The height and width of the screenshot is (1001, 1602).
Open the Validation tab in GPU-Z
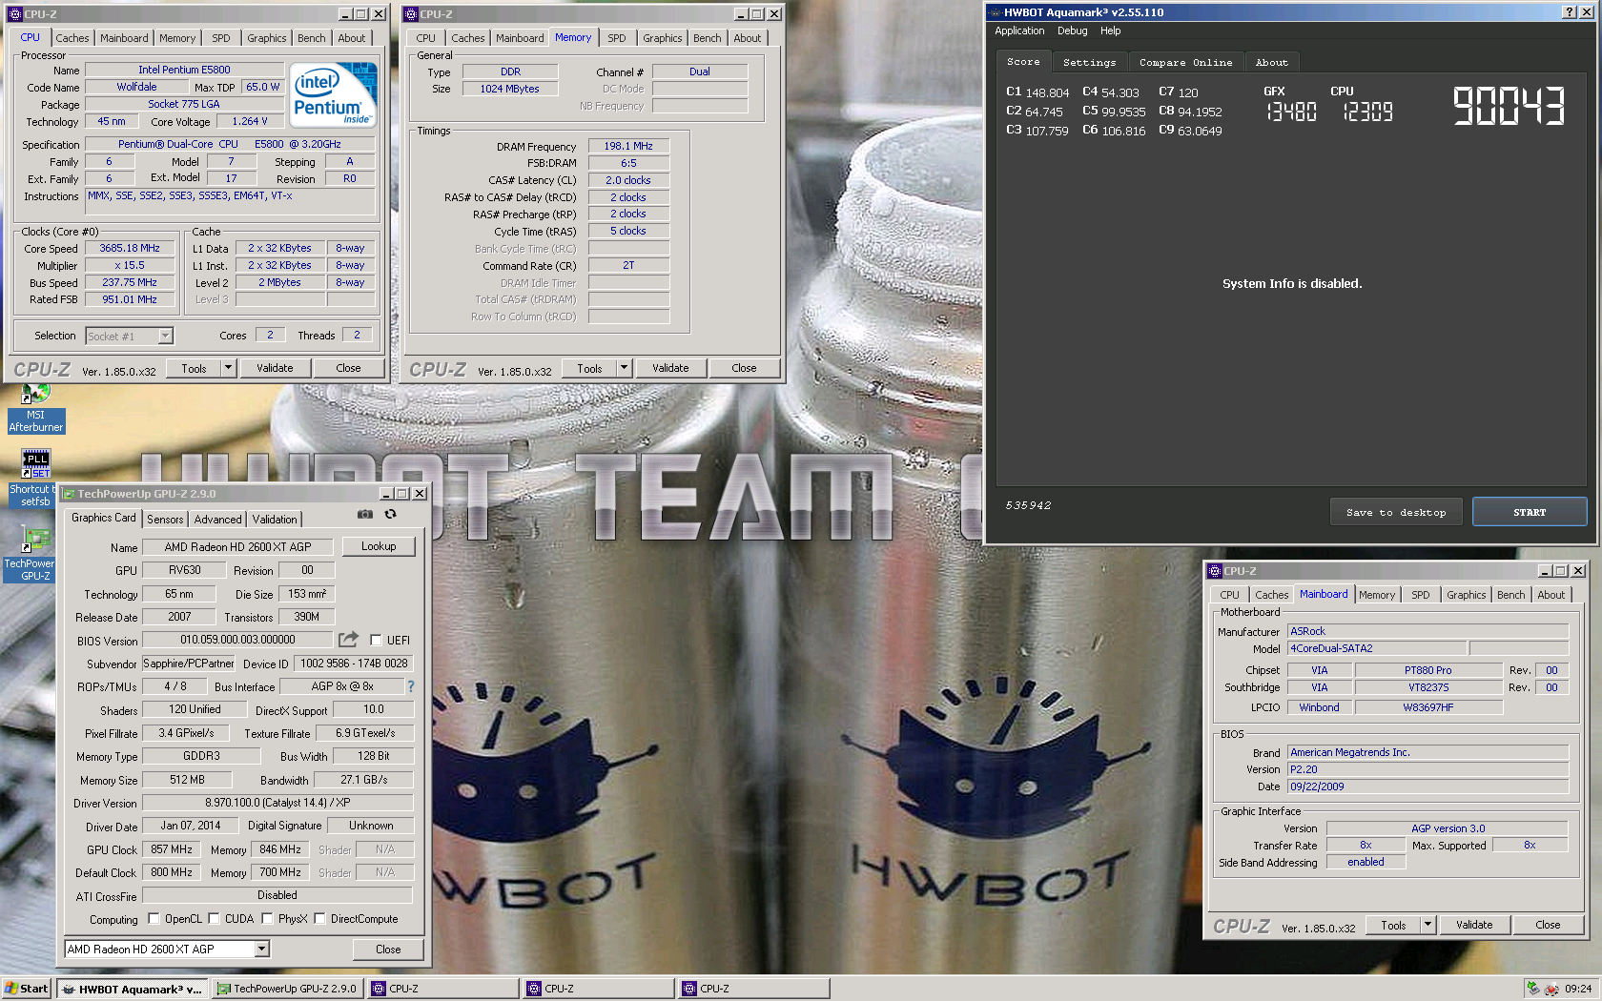coord(275,520)
